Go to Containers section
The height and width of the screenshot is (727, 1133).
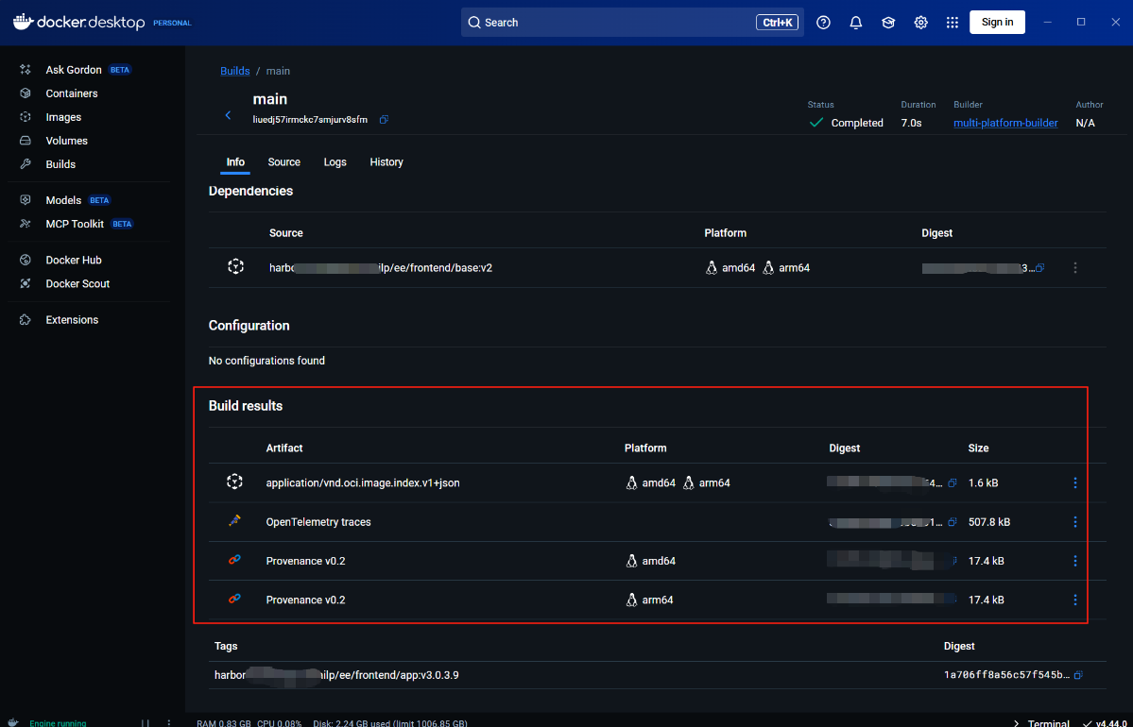point(71,93)
